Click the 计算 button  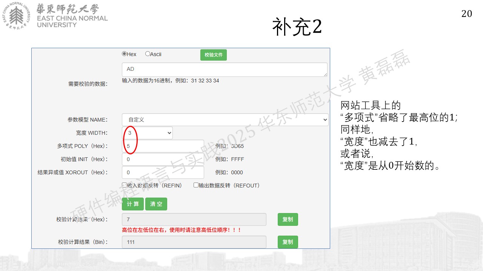(x=133, y=204)
